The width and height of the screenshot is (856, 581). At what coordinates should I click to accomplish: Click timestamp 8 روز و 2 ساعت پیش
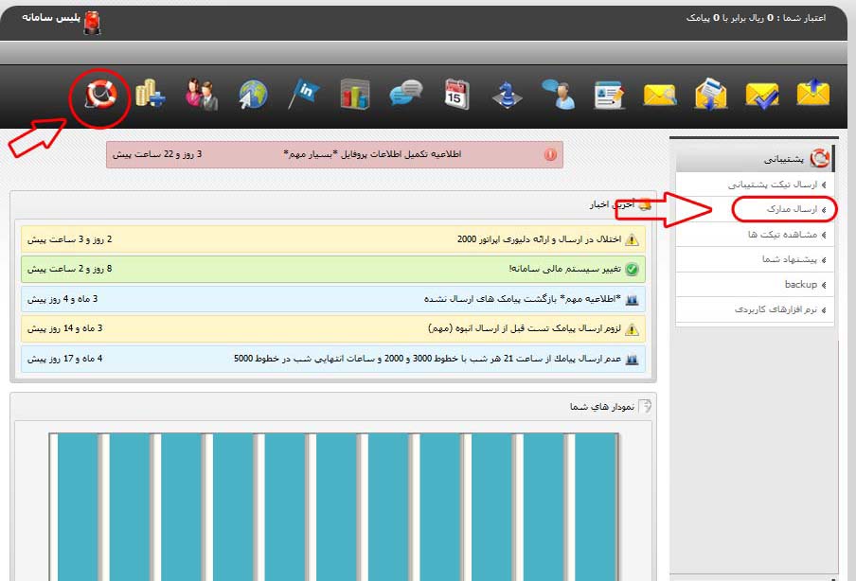click(70, 269)
